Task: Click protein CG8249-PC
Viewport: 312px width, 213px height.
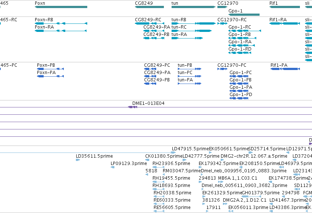Action: pos(150,69)
